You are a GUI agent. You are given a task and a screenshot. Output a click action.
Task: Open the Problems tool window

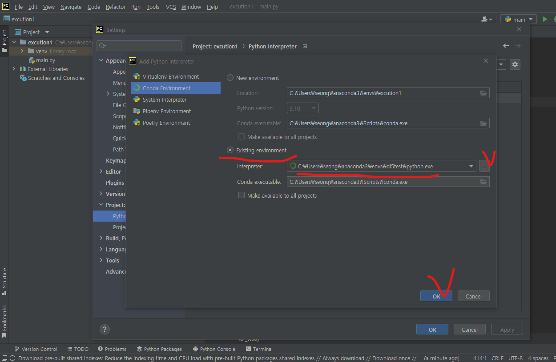112,349
